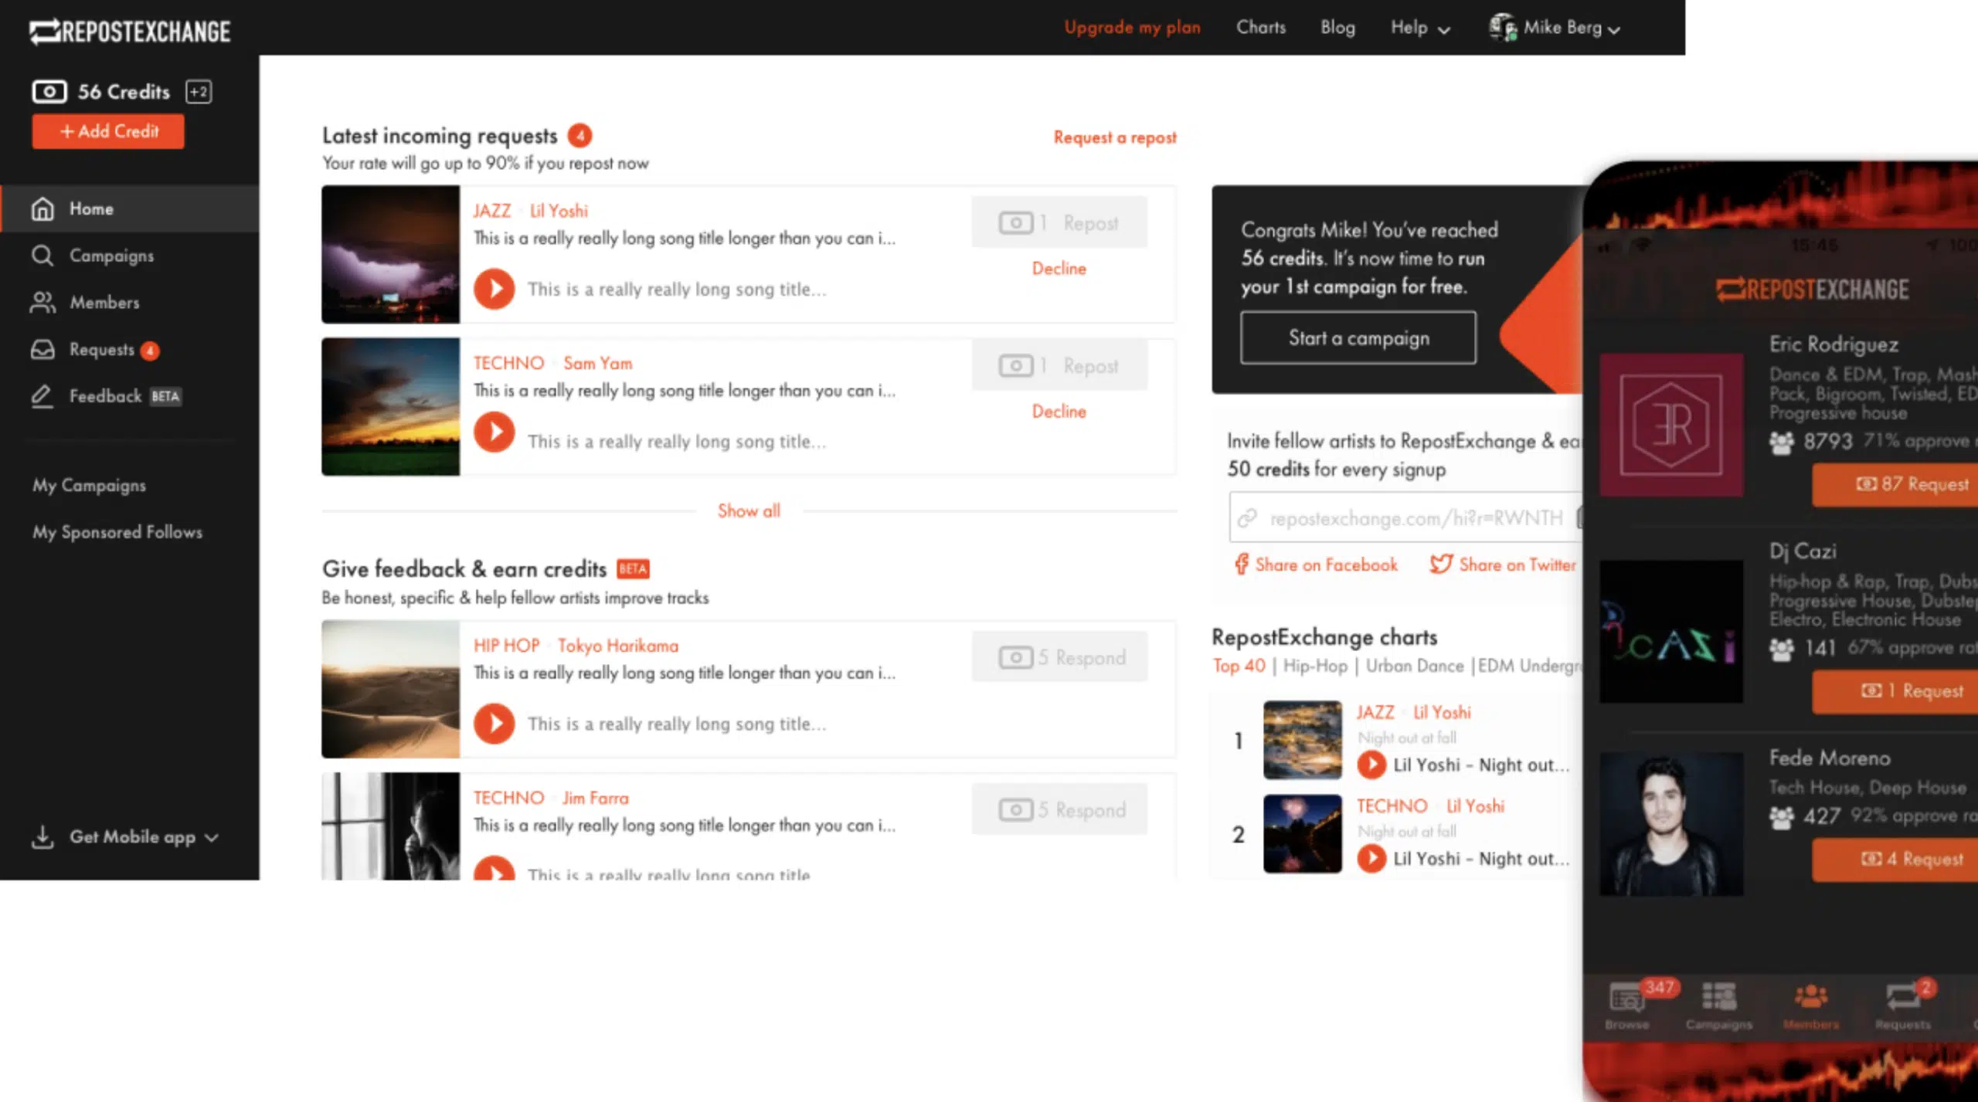
Task: Click Eric Rodriguez's 87 Request button in app
Action: (x=1896, y=484)
